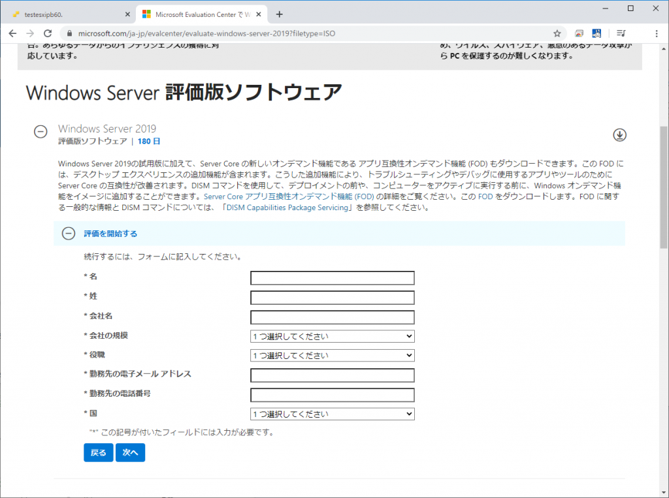This screenshot has width=669, height=498.
Task: Click the blue extension icon in toolbar
Action: [x=596, y=33]
